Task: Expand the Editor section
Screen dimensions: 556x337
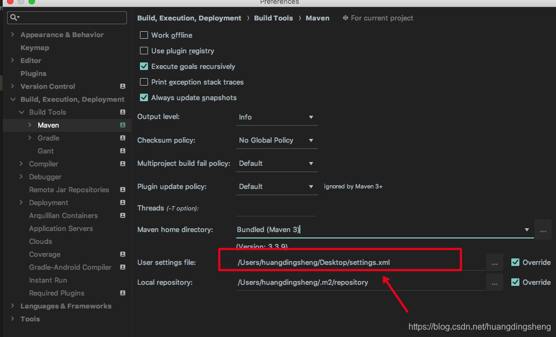Action: 12,60
